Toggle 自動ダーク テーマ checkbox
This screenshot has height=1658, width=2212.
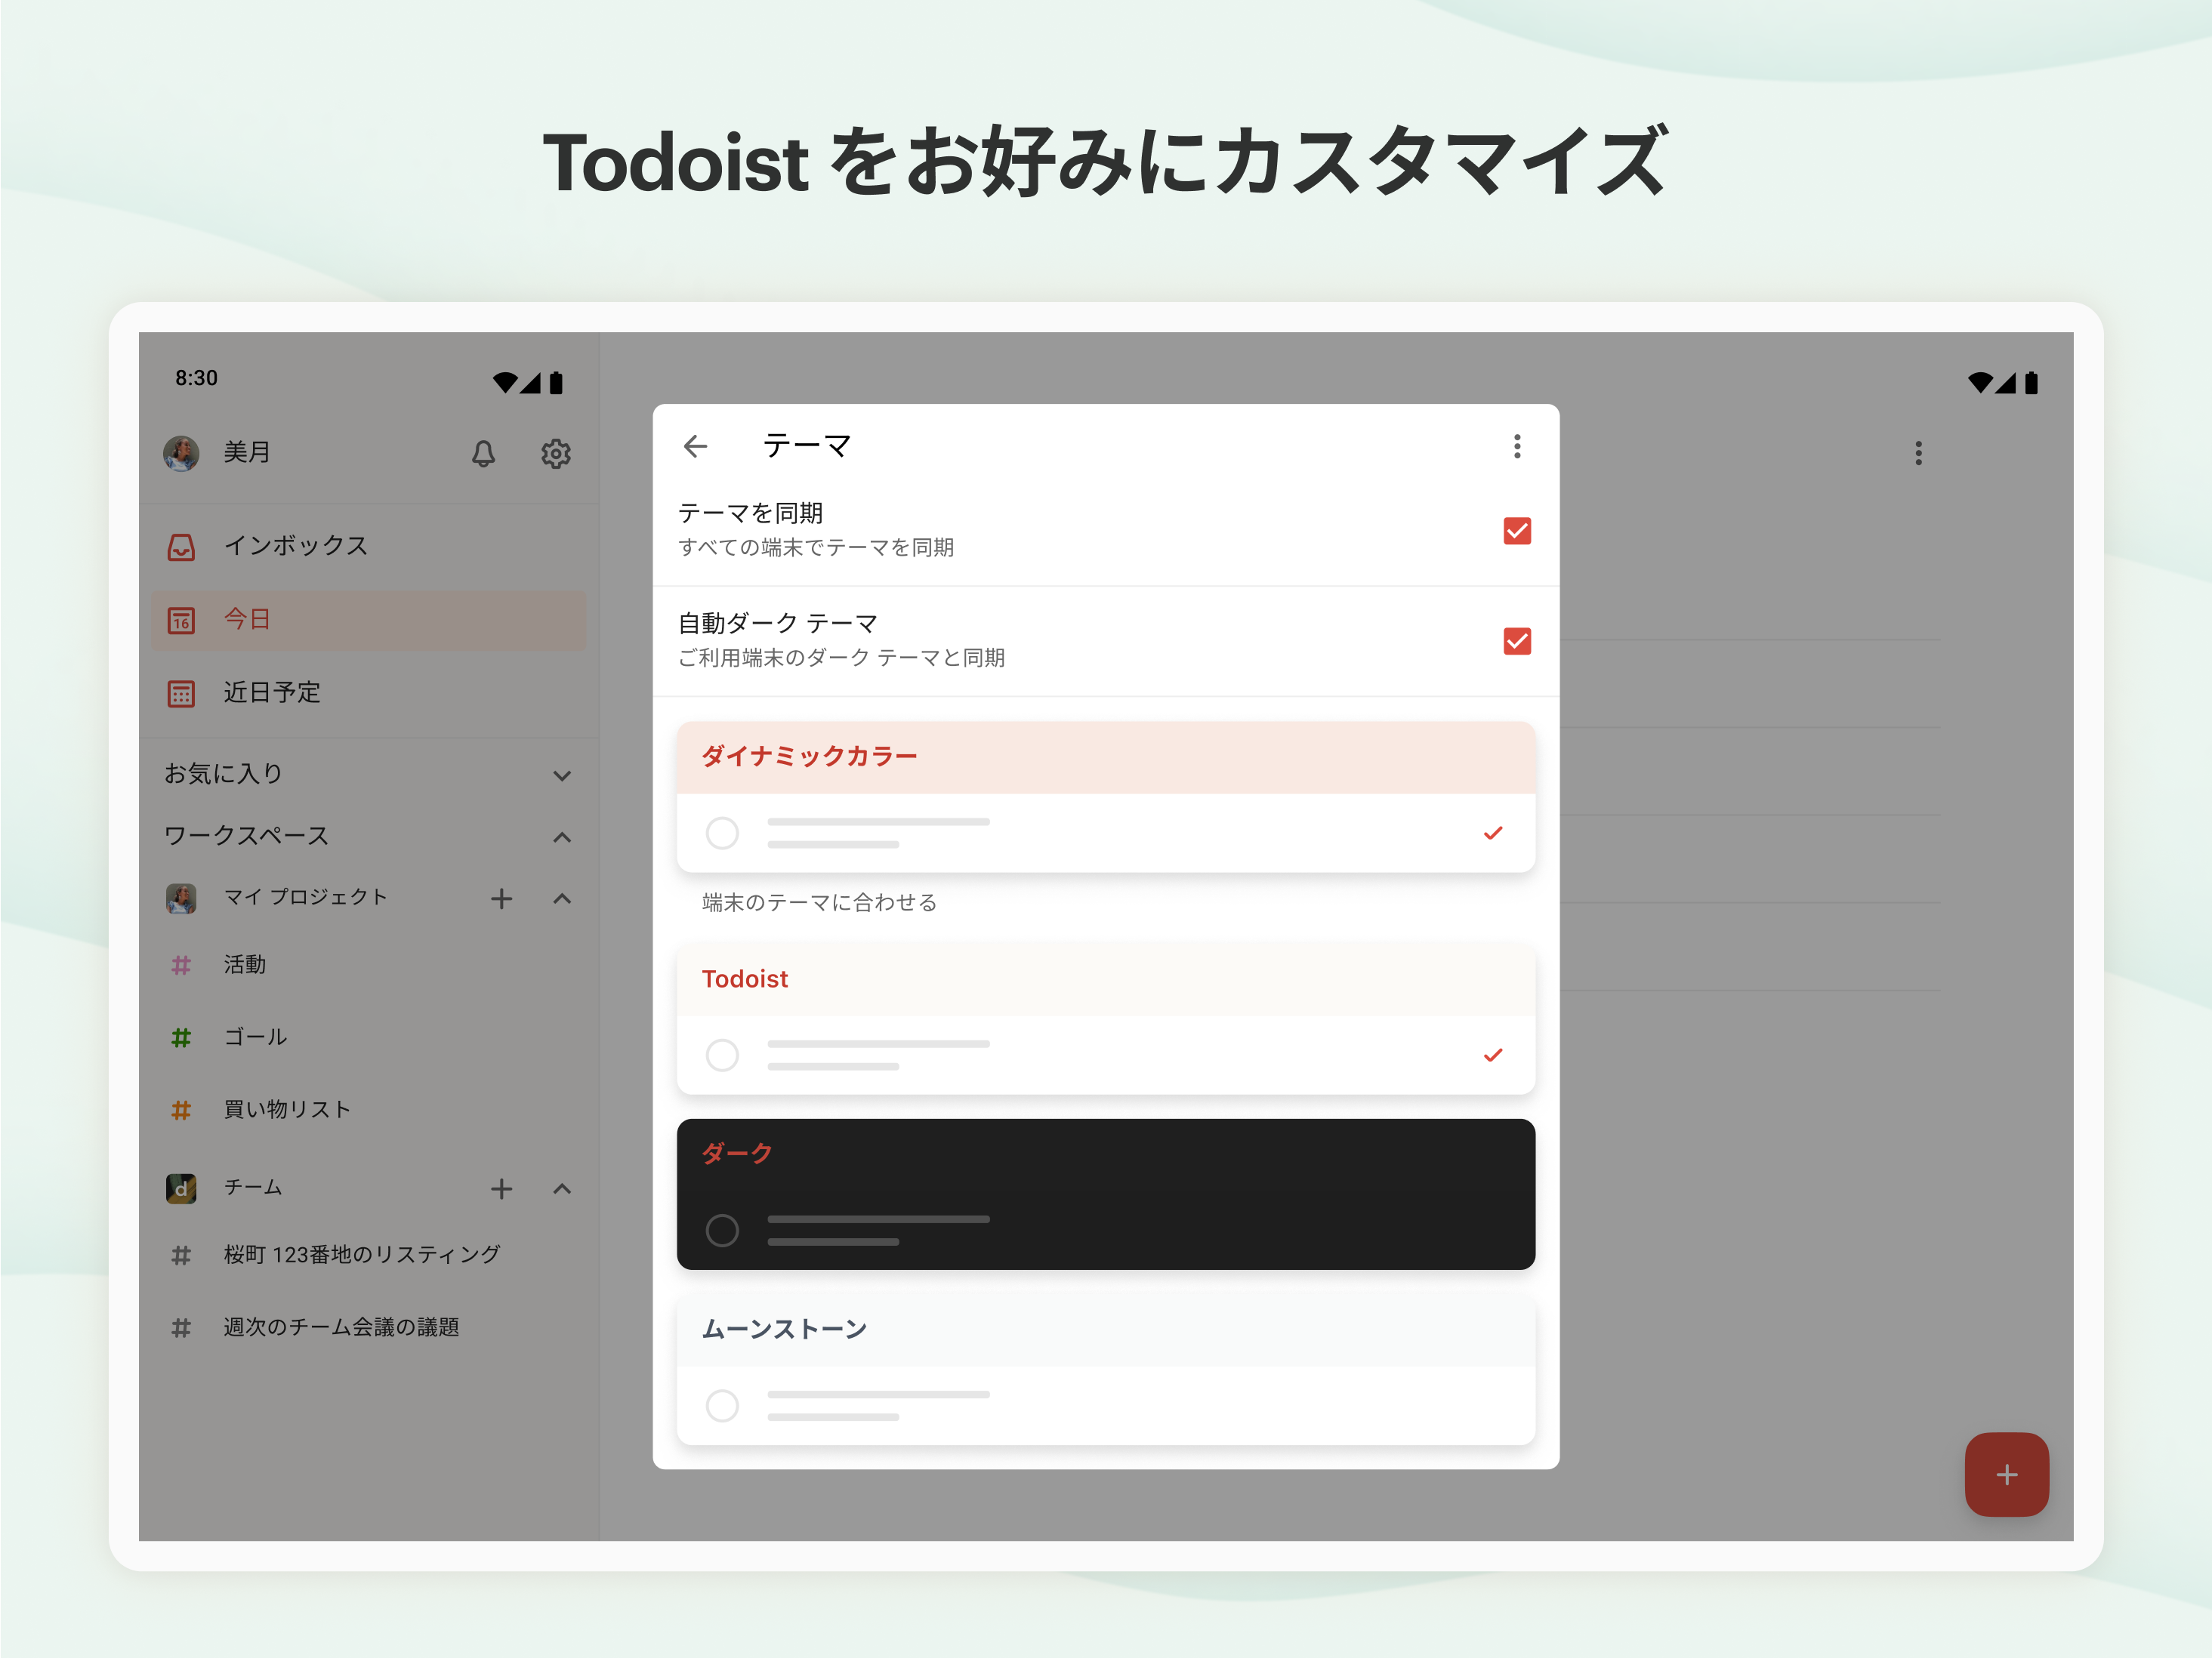[1517, 641]
